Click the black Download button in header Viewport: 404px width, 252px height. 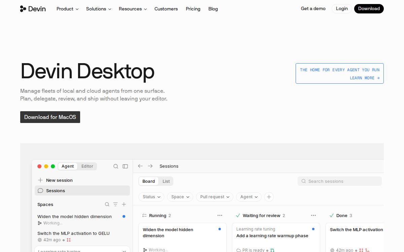point(369,9)
